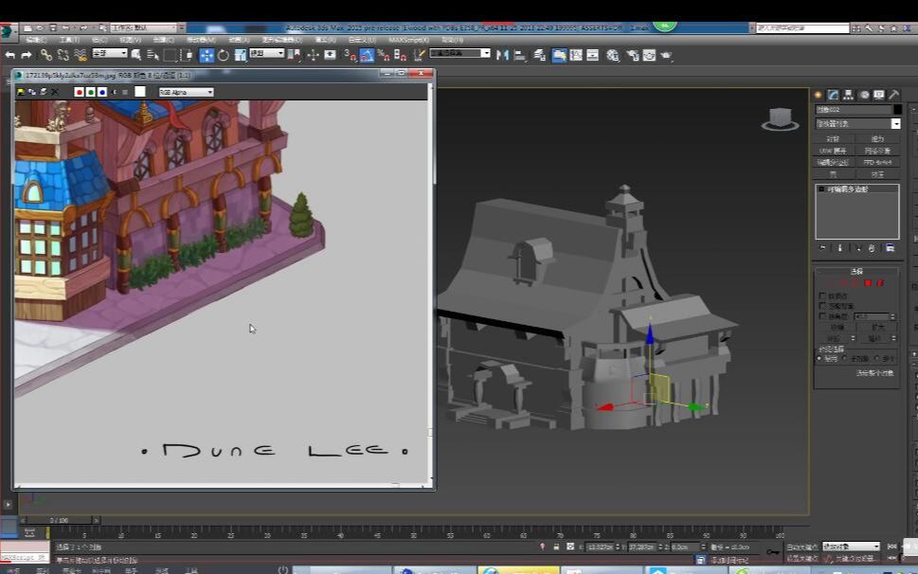The image size is (918, 574).
Task: Click the UVW 展开 button in the modify panel
Action: coord(834,151)
